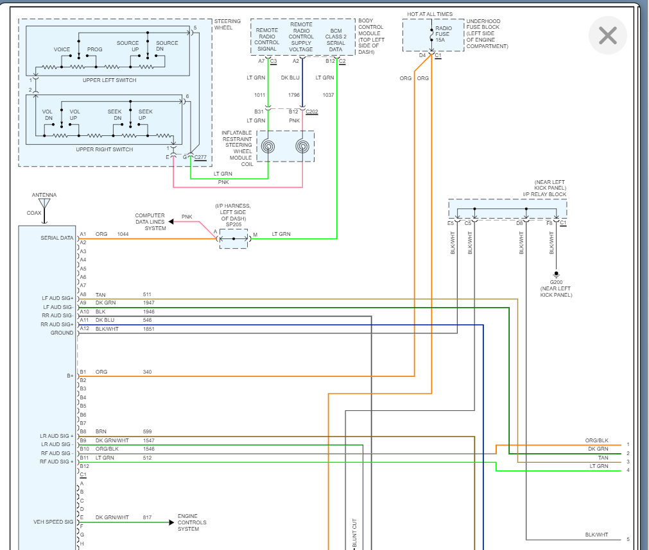Click the green arrow to Engine Controls System

(x=171, y=522)
